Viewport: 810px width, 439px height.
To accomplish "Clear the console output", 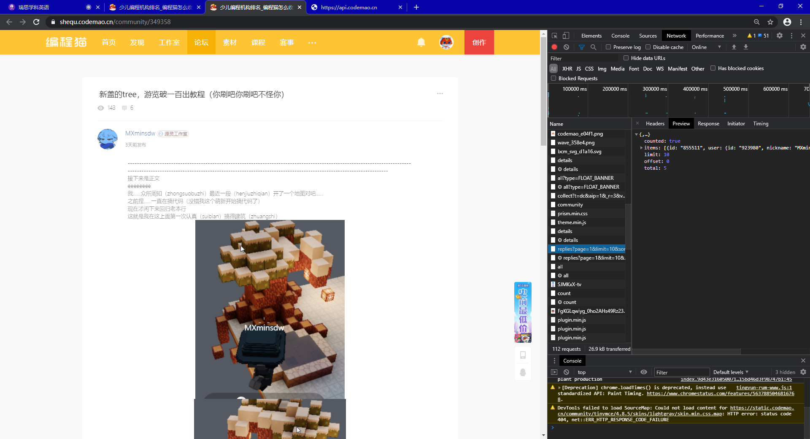I will (x=566, y=372).
